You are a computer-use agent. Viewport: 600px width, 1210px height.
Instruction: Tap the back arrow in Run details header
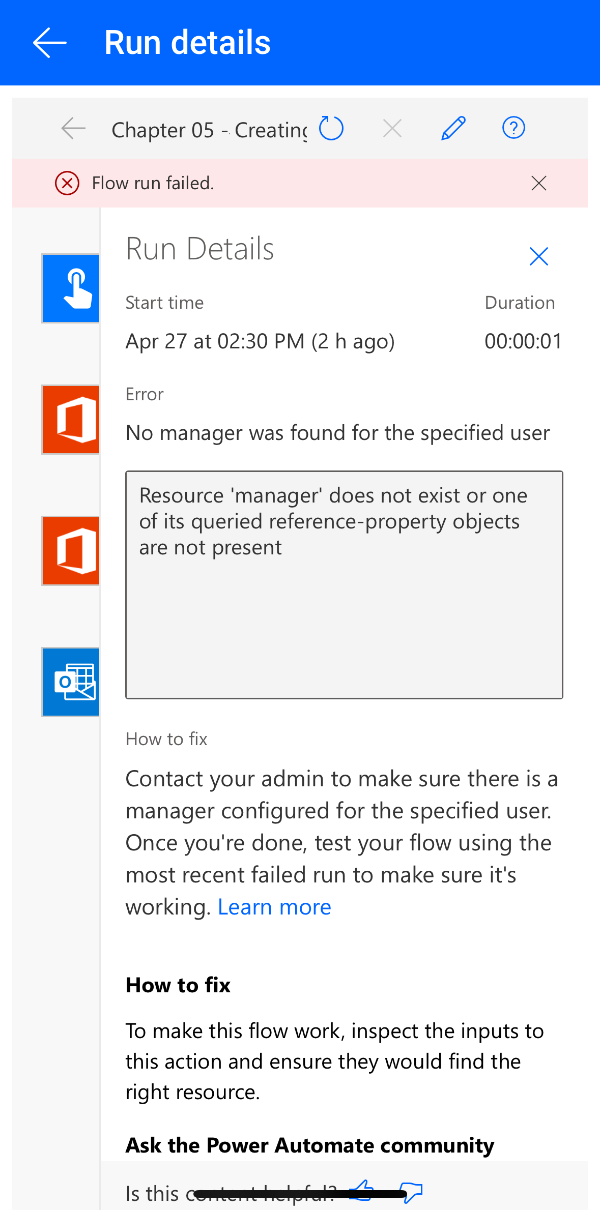click(x=50, y=43)
